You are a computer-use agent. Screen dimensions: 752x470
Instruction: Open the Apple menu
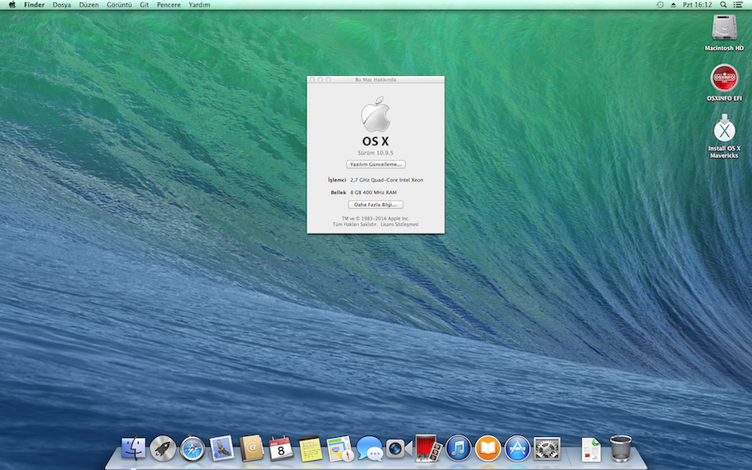(12, 5)
